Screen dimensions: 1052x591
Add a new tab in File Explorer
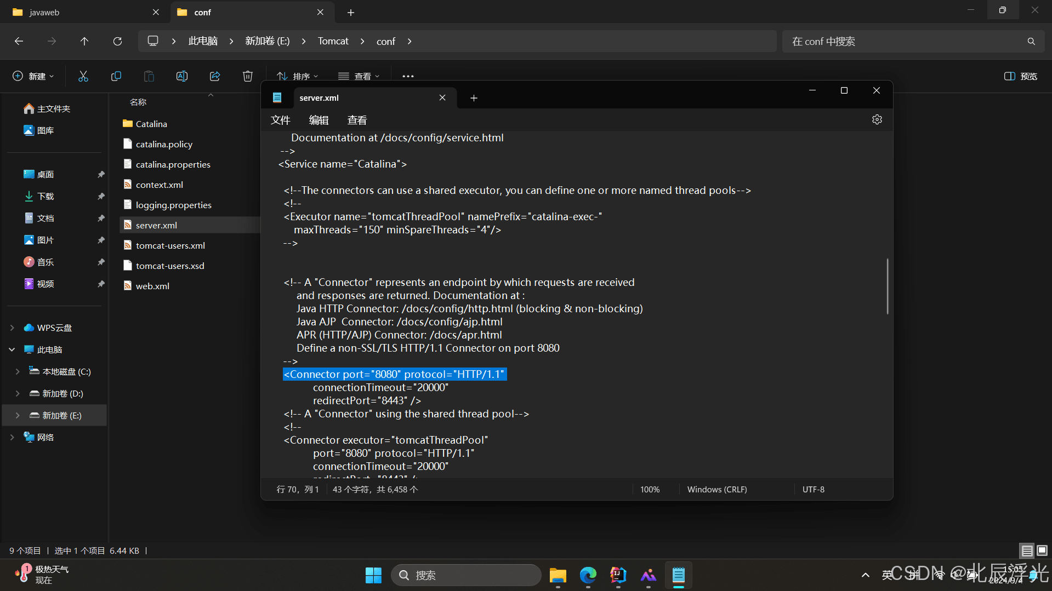pos(351,12)
